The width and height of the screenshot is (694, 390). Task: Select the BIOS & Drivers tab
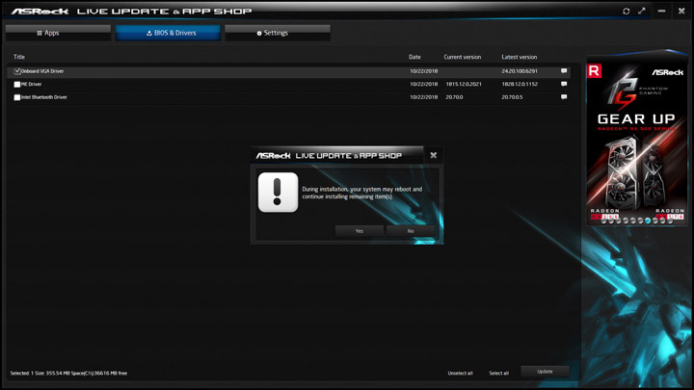point(168,33)
